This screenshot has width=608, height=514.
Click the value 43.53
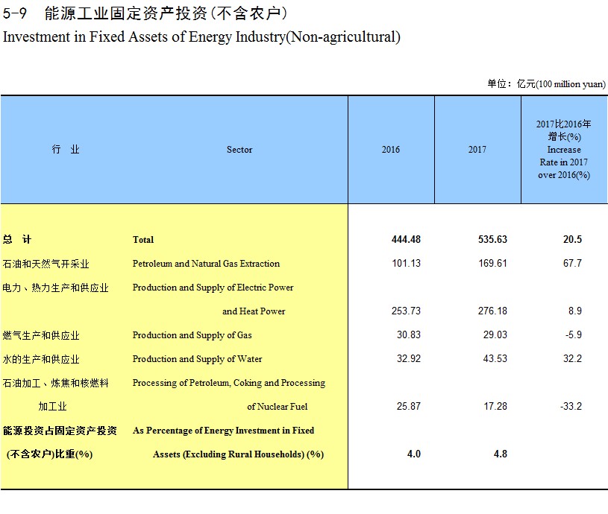coord(495,359)
